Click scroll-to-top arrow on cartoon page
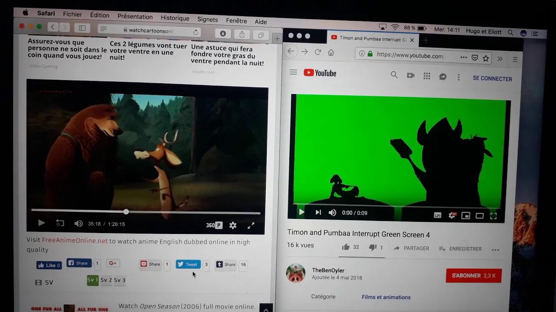The image size is (556, 312). pyautogui.click(x=266, y=309)
